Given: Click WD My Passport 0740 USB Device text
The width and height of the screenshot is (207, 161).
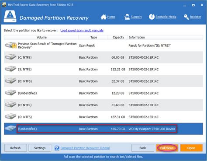Looking at the screenshot, I should (152, 129).
